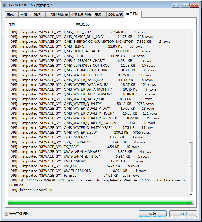Select the QMS_WATER_QUALITY_DAY log line
The height and width of the screenshot is (222, 202).
point(82,109)
